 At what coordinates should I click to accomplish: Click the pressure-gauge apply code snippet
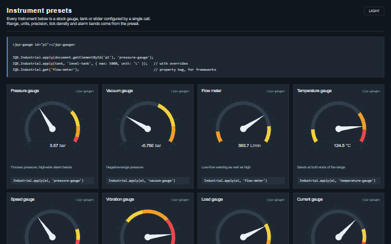(x=53, y=181)
